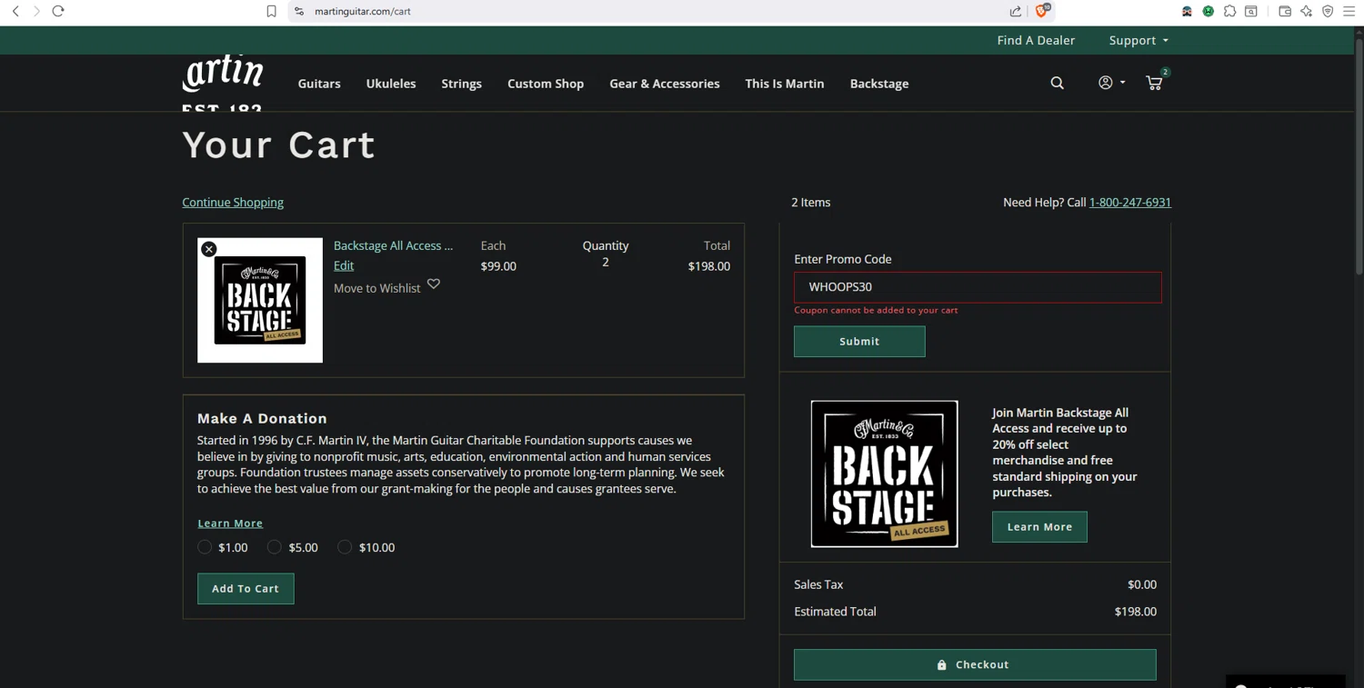Call 1-800-247-6931 phone link
This screenshot has width=1364, height=688.
pyautogui.click(x=1130, y=202)
